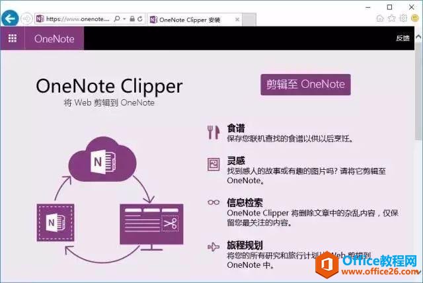Click the 灵感 heading text
The width and height of the screenshot is (423, 283).
click(236, 161)
